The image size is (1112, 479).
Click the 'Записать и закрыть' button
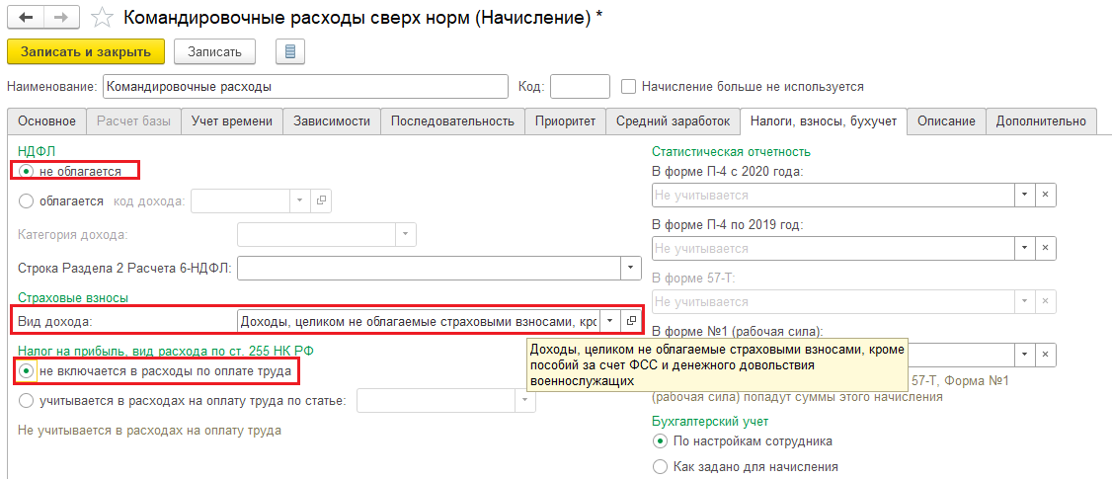(86, 51)
